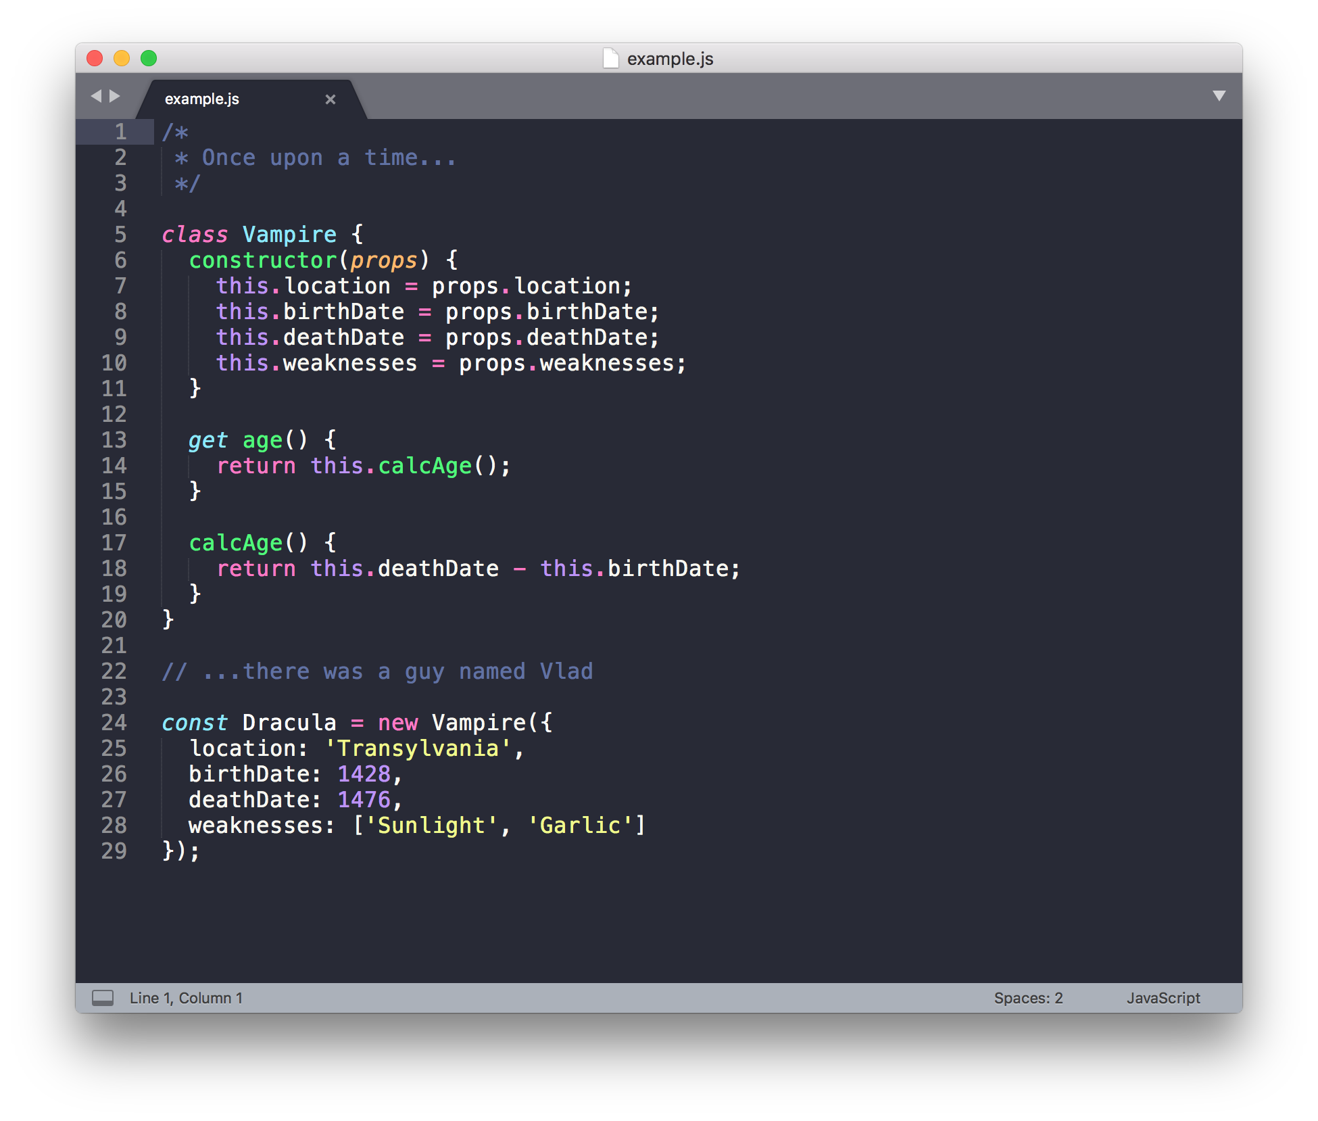Click line number 24 in the gutter
The height and width of the screenshot is (1121, 1318).
click(114, 723)
